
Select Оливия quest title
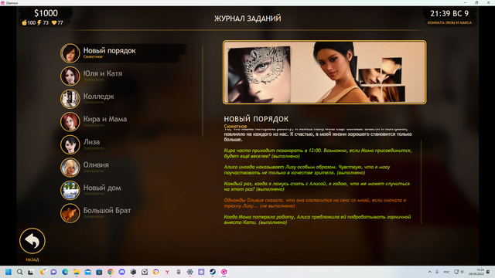point(96,164)
